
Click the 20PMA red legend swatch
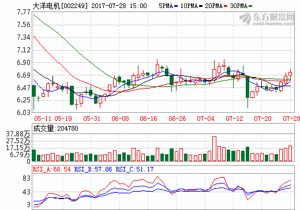point(226,6)
